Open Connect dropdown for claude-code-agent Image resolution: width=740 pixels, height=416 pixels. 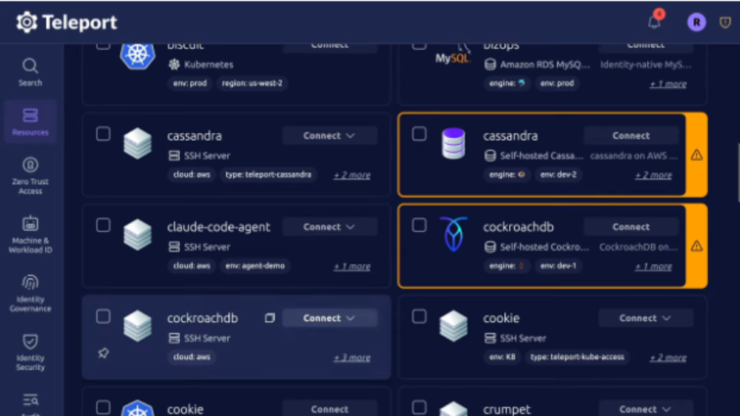point(330,227)
